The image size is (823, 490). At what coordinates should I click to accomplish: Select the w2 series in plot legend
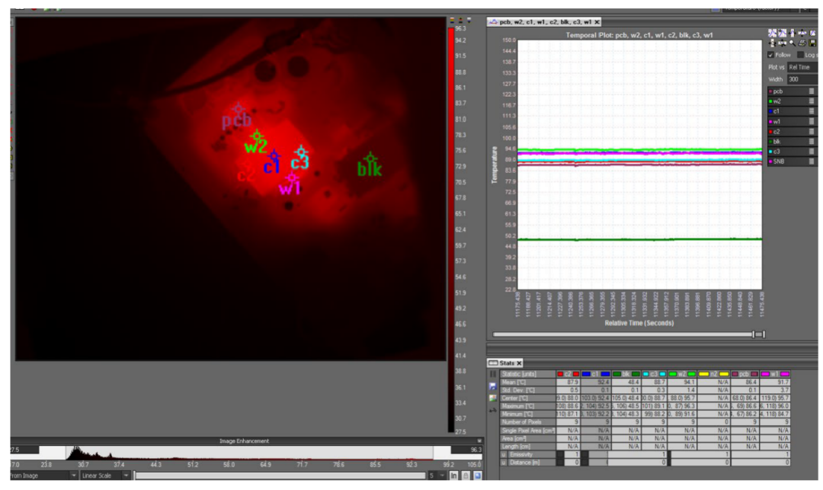point(791,101)
